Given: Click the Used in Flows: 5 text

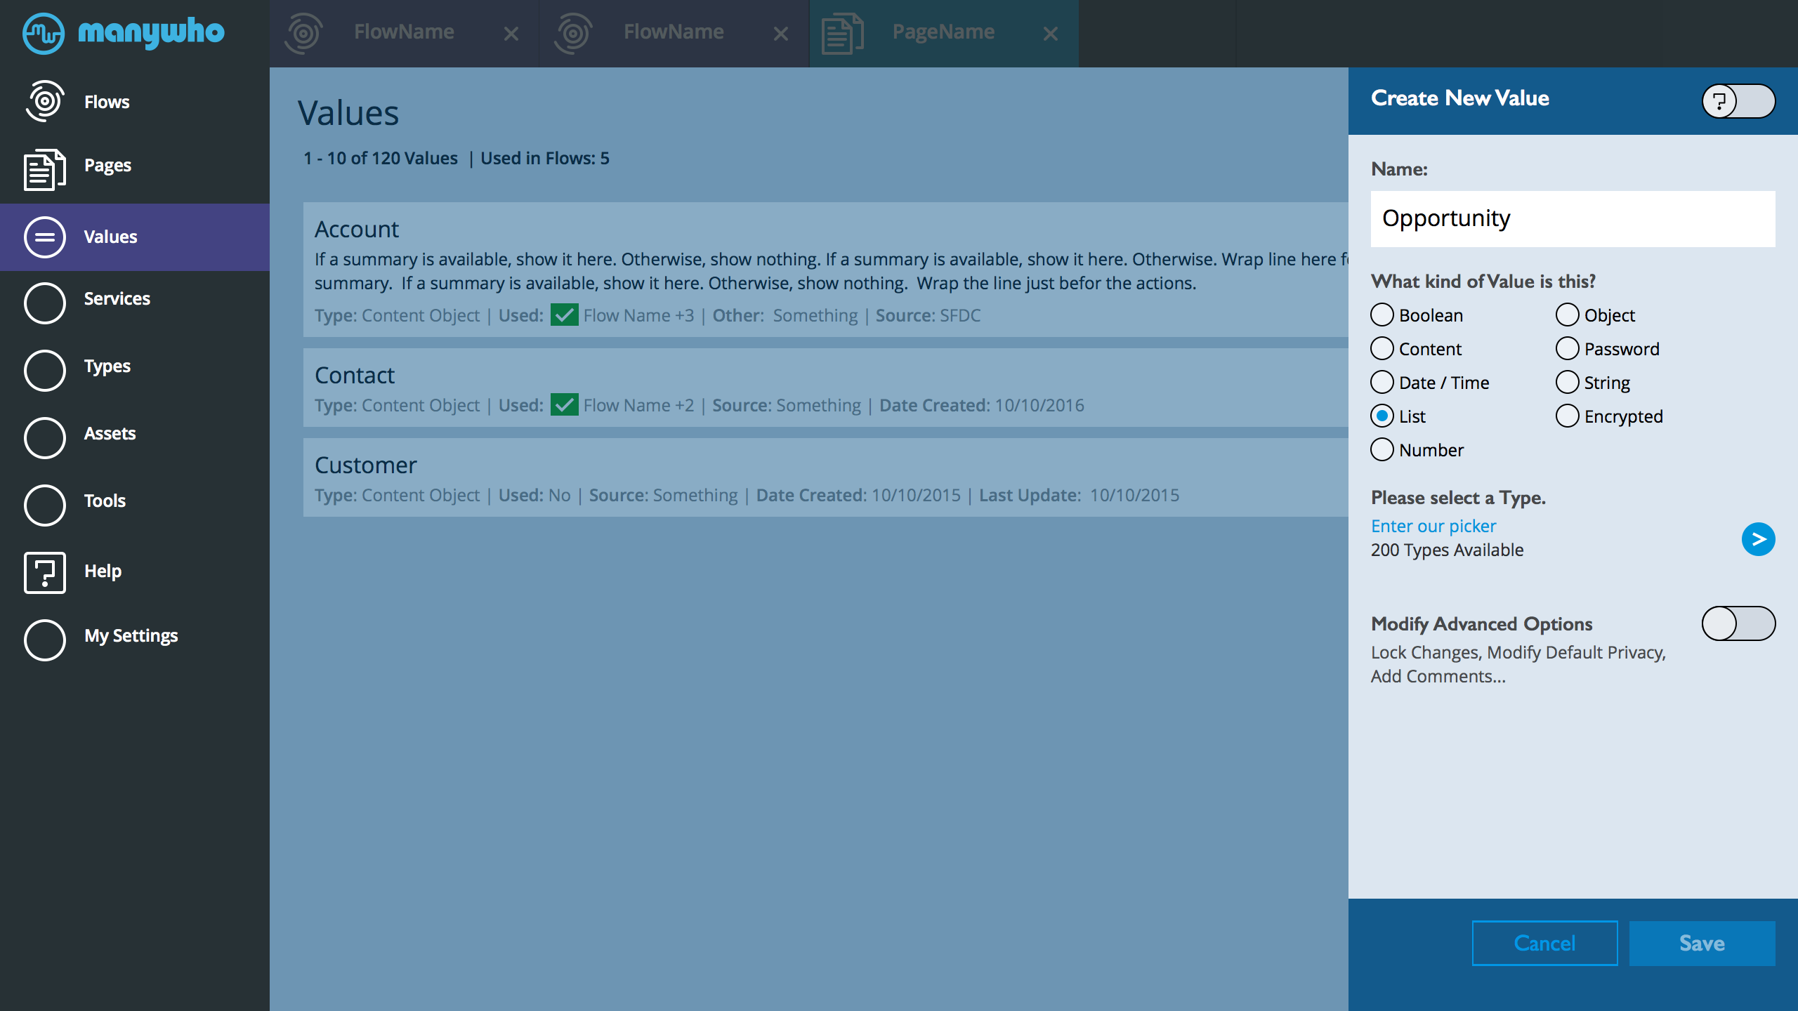Looking at the screenshot, I should point(544,158).
